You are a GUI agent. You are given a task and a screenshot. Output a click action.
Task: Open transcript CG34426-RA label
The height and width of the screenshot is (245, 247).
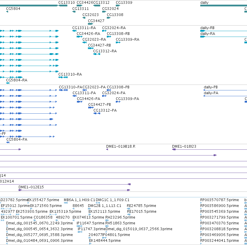pos(88,34)
